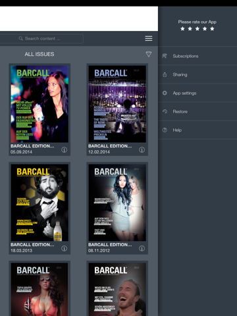Open the Subscriptions menu entry
The image size is (237, 316).
[x=197, y=56]
